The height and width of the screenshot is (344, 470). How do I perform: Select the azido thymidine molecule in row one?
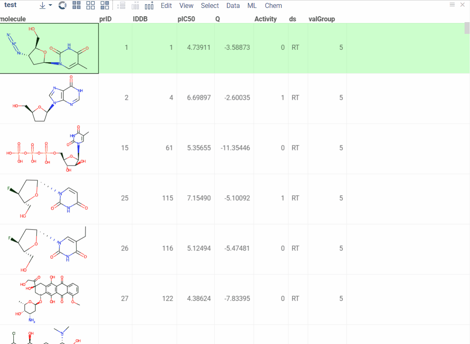[x=49, y=48]
